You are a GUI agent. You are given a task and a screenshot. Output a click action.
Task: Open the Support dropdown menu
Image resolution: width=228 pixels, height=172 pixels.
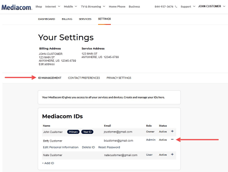(188, 6)
